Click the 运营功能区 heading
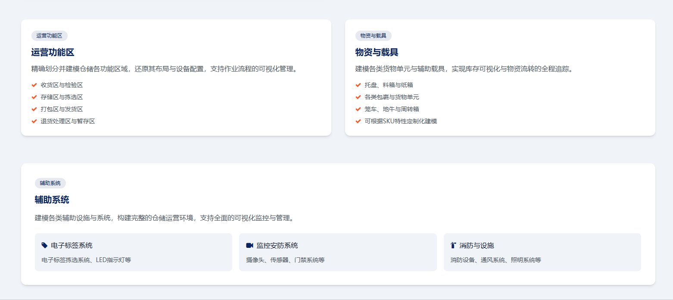 point(53,53)
